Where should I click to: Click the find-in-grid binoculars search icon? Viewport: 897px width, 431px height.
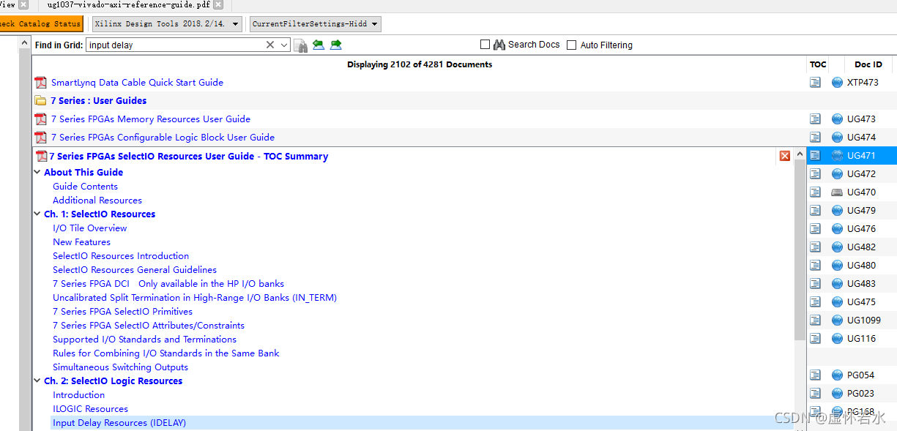click(x=300, y=45)
